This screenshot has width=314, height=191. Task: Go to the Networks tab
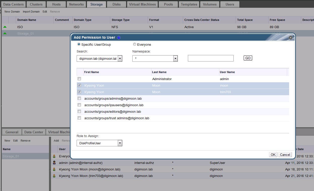coord(76,4)
